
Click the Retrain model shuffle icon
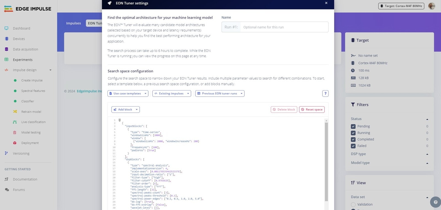point(15,112)
